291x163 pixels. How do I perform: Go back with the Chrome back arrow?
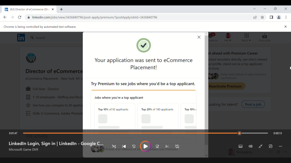point(5,17)
